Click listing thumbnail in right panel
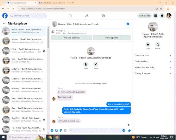 click(153, 27)
